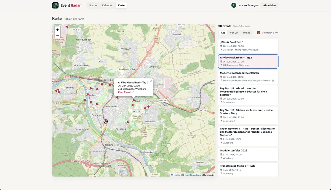The image size is (331, 190).
Task: Click the Lengfeld label on the map
Action: [x=153, y=67]
